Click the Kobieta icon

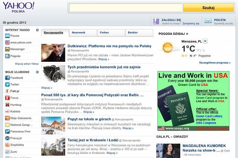pyautogui.click(x=7, y=111)
